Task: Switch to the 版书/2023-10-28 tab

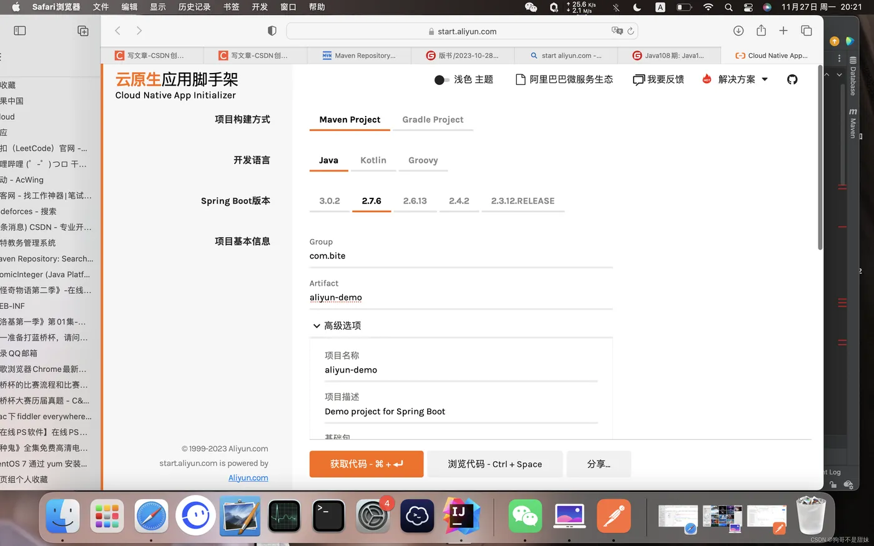Action: 462,56
